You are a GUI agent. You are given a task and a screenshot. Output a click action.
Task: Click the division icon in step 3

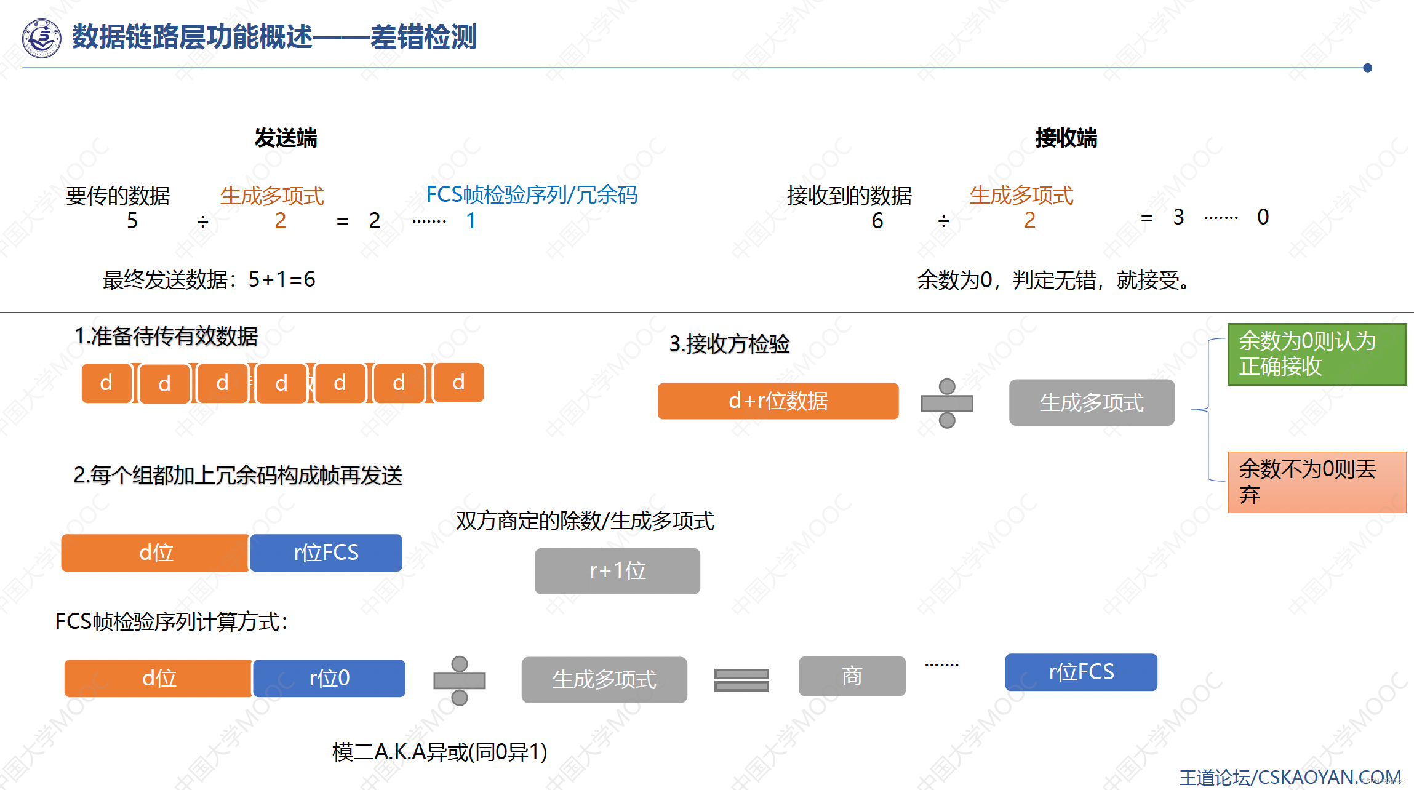[947, 404]
